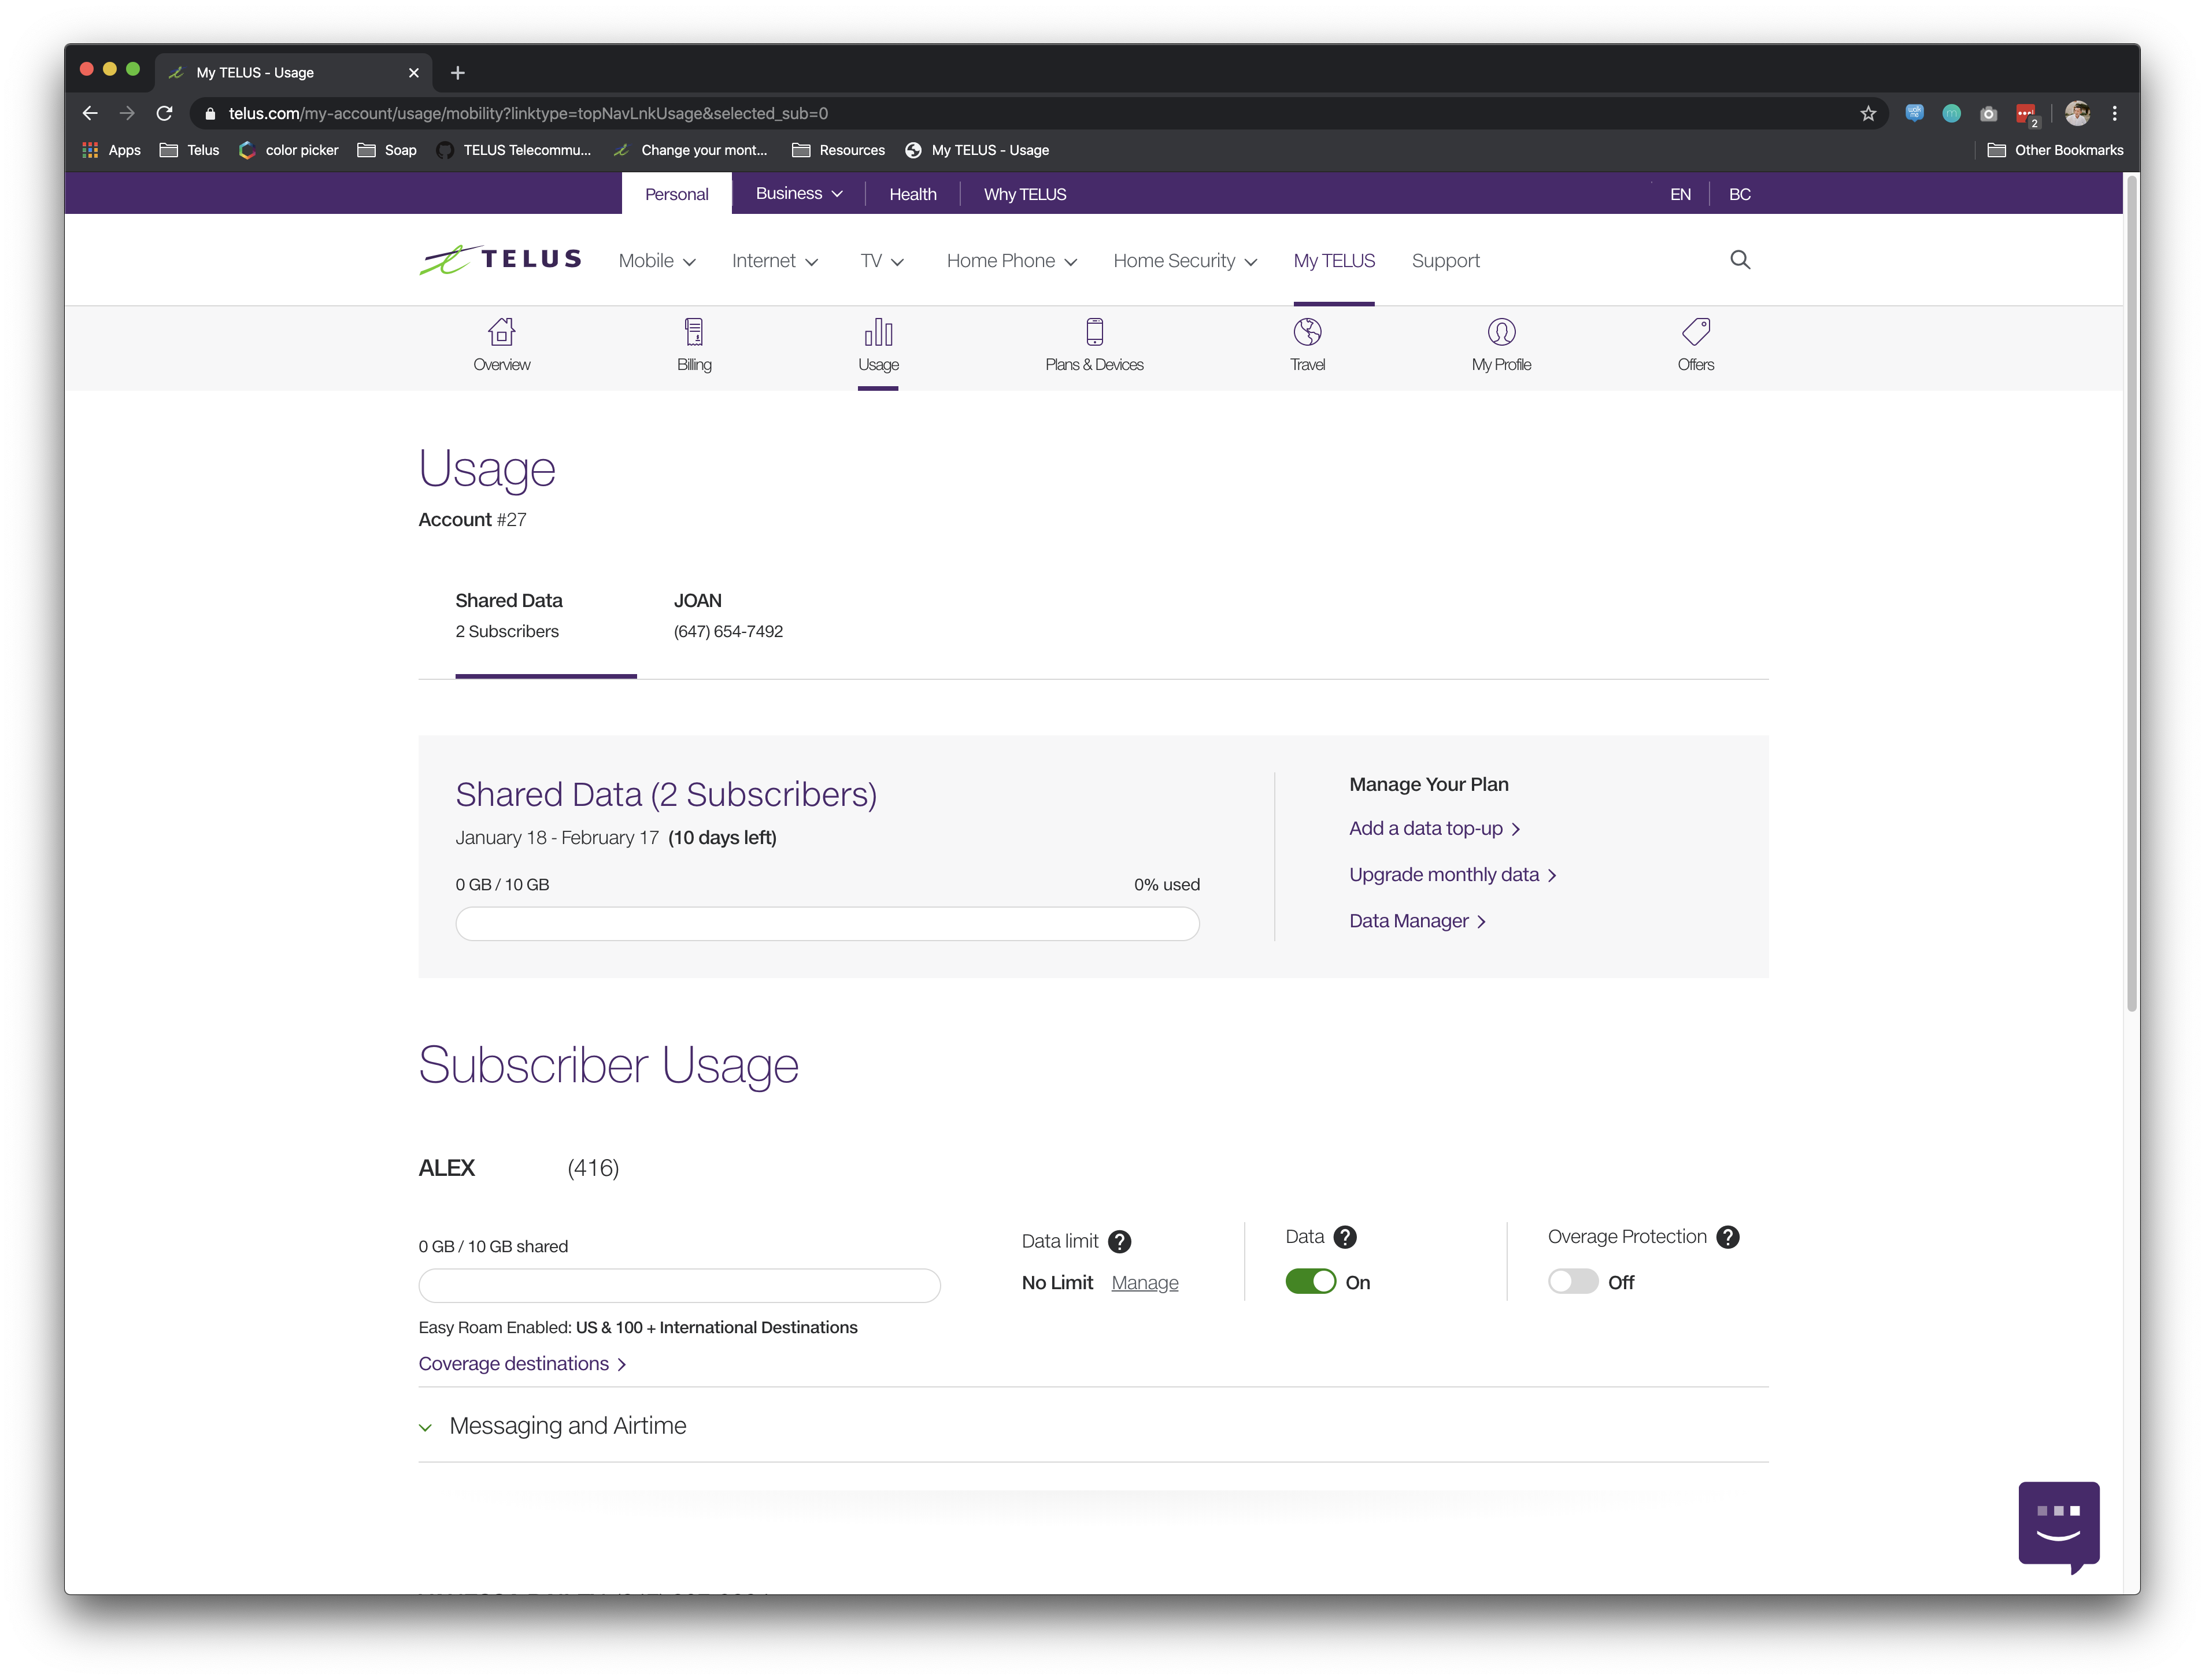Close the My TELUS - Usage tab
Image resolution: width=2205 pixels, height=1680 pixels.
(413, 72)
